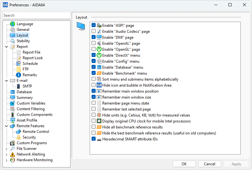The image size is (252, 170).
Task: Click "Remember main window size" label
Action: tap(127, 97)
